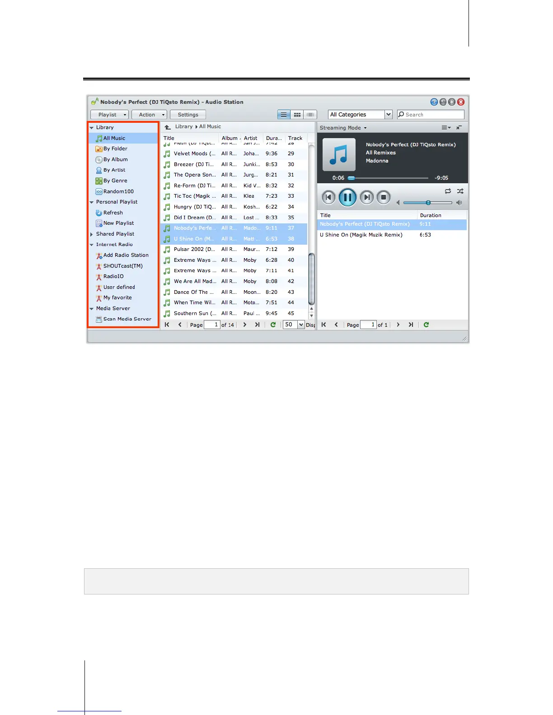The width and height of the screenshot is (553, 715).
Task: Select the Southern Sun song row
Action: click(234, 313)
